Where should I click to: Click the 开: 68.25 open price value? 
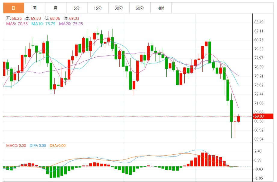[x=14, y=18]
